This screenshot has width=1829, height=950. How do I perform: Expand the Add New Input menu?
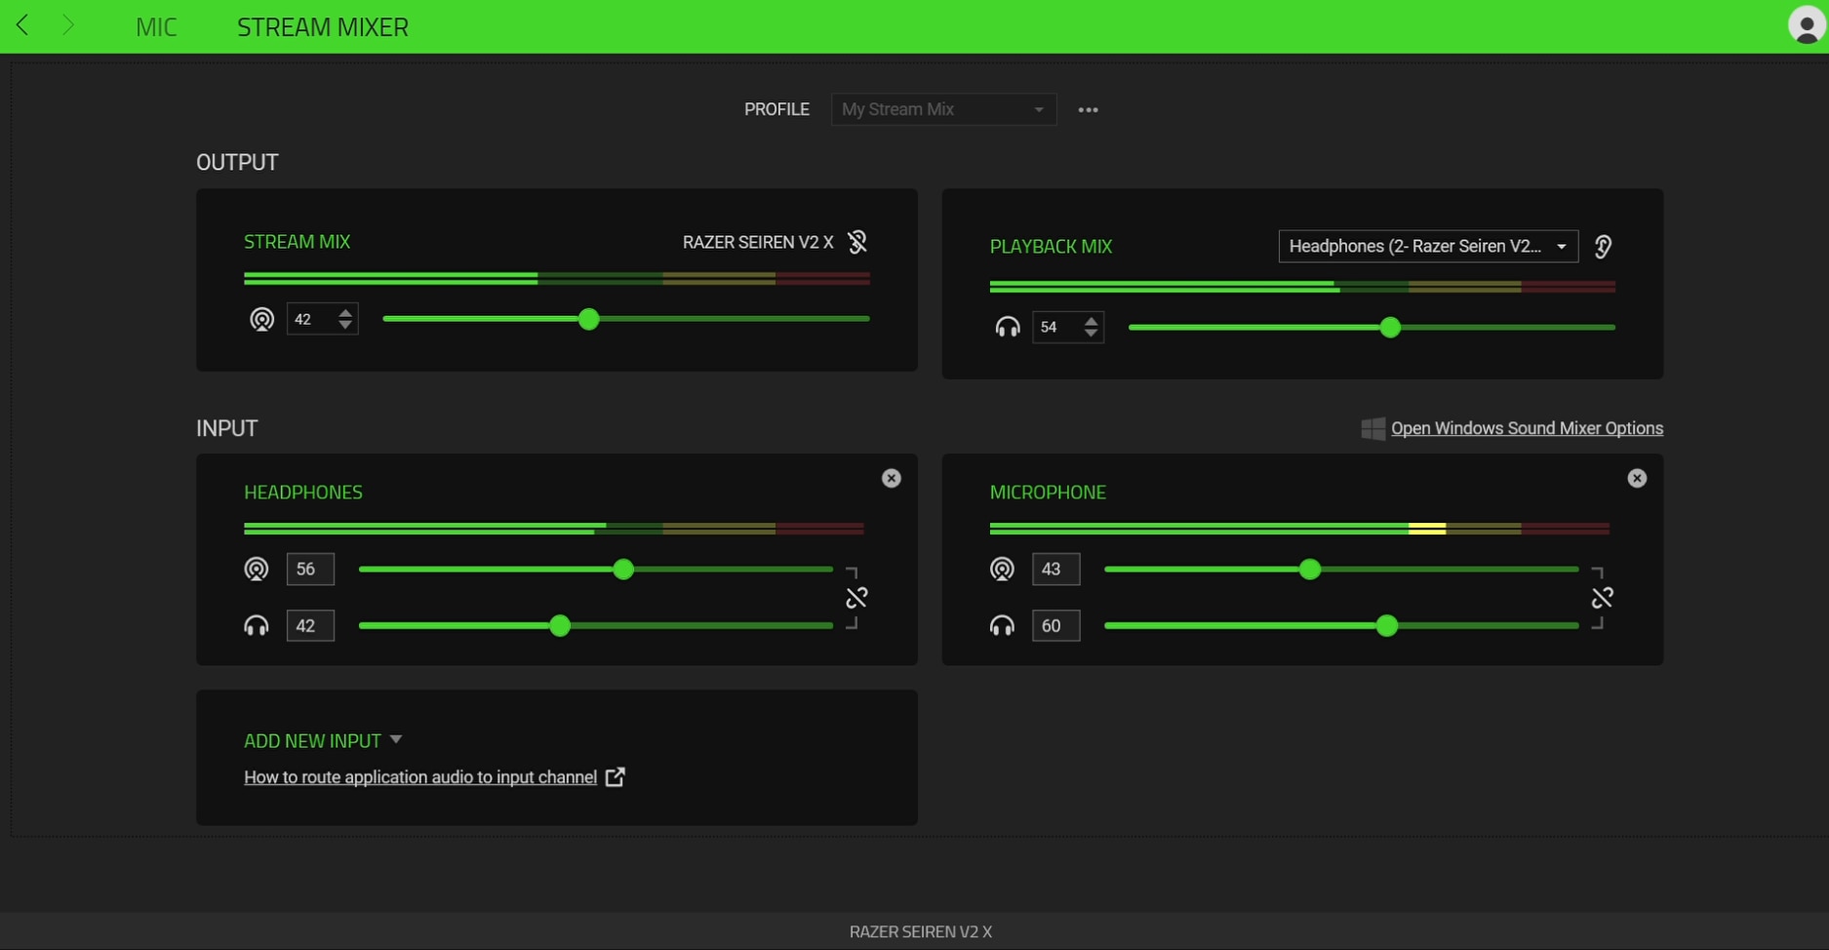[322, 741]
